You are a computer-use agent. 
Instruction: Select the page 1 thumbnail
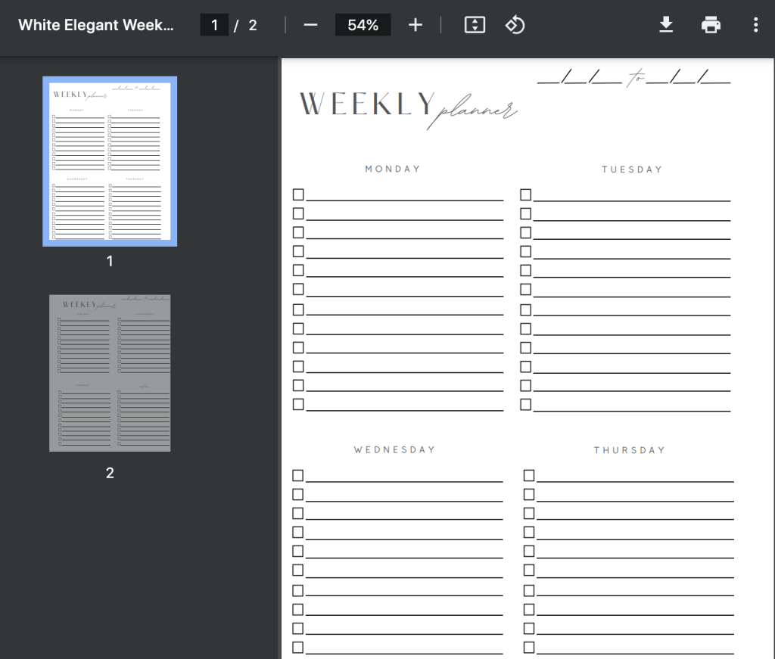coord(109,161)
